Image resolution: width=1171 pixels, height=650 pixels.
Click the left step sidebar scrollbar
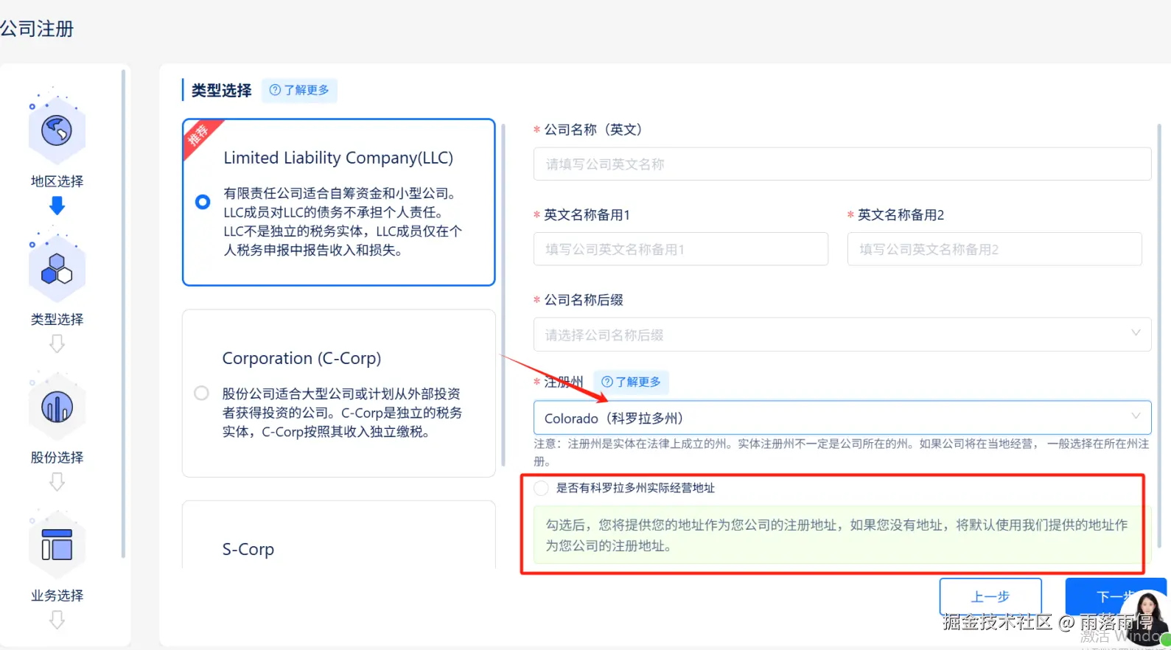(x=123, y=313)
